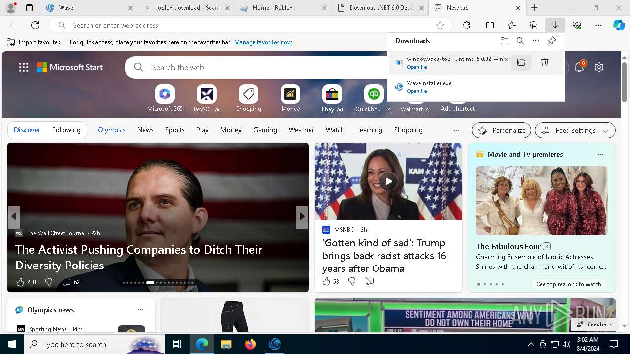Dislike the Wall Street Journal article

pyautogui.click(x=48, y=282)
